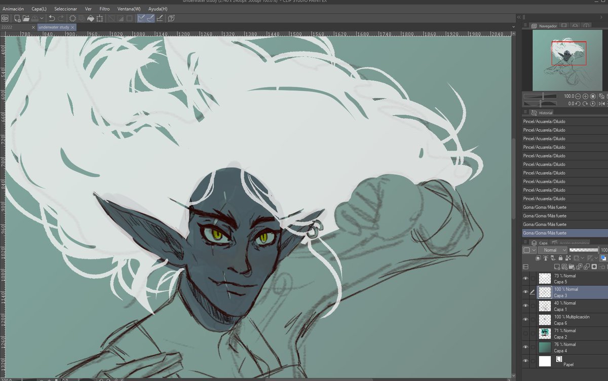The width and height of the screenshot is (608, 381).
Task: Click the Transfer to lower layer icon
Action: 579,267
